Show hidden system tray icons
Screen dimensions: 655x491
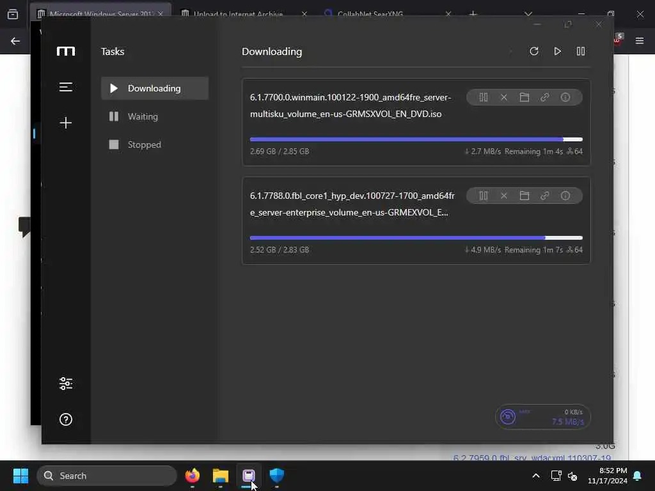point(536,476)
